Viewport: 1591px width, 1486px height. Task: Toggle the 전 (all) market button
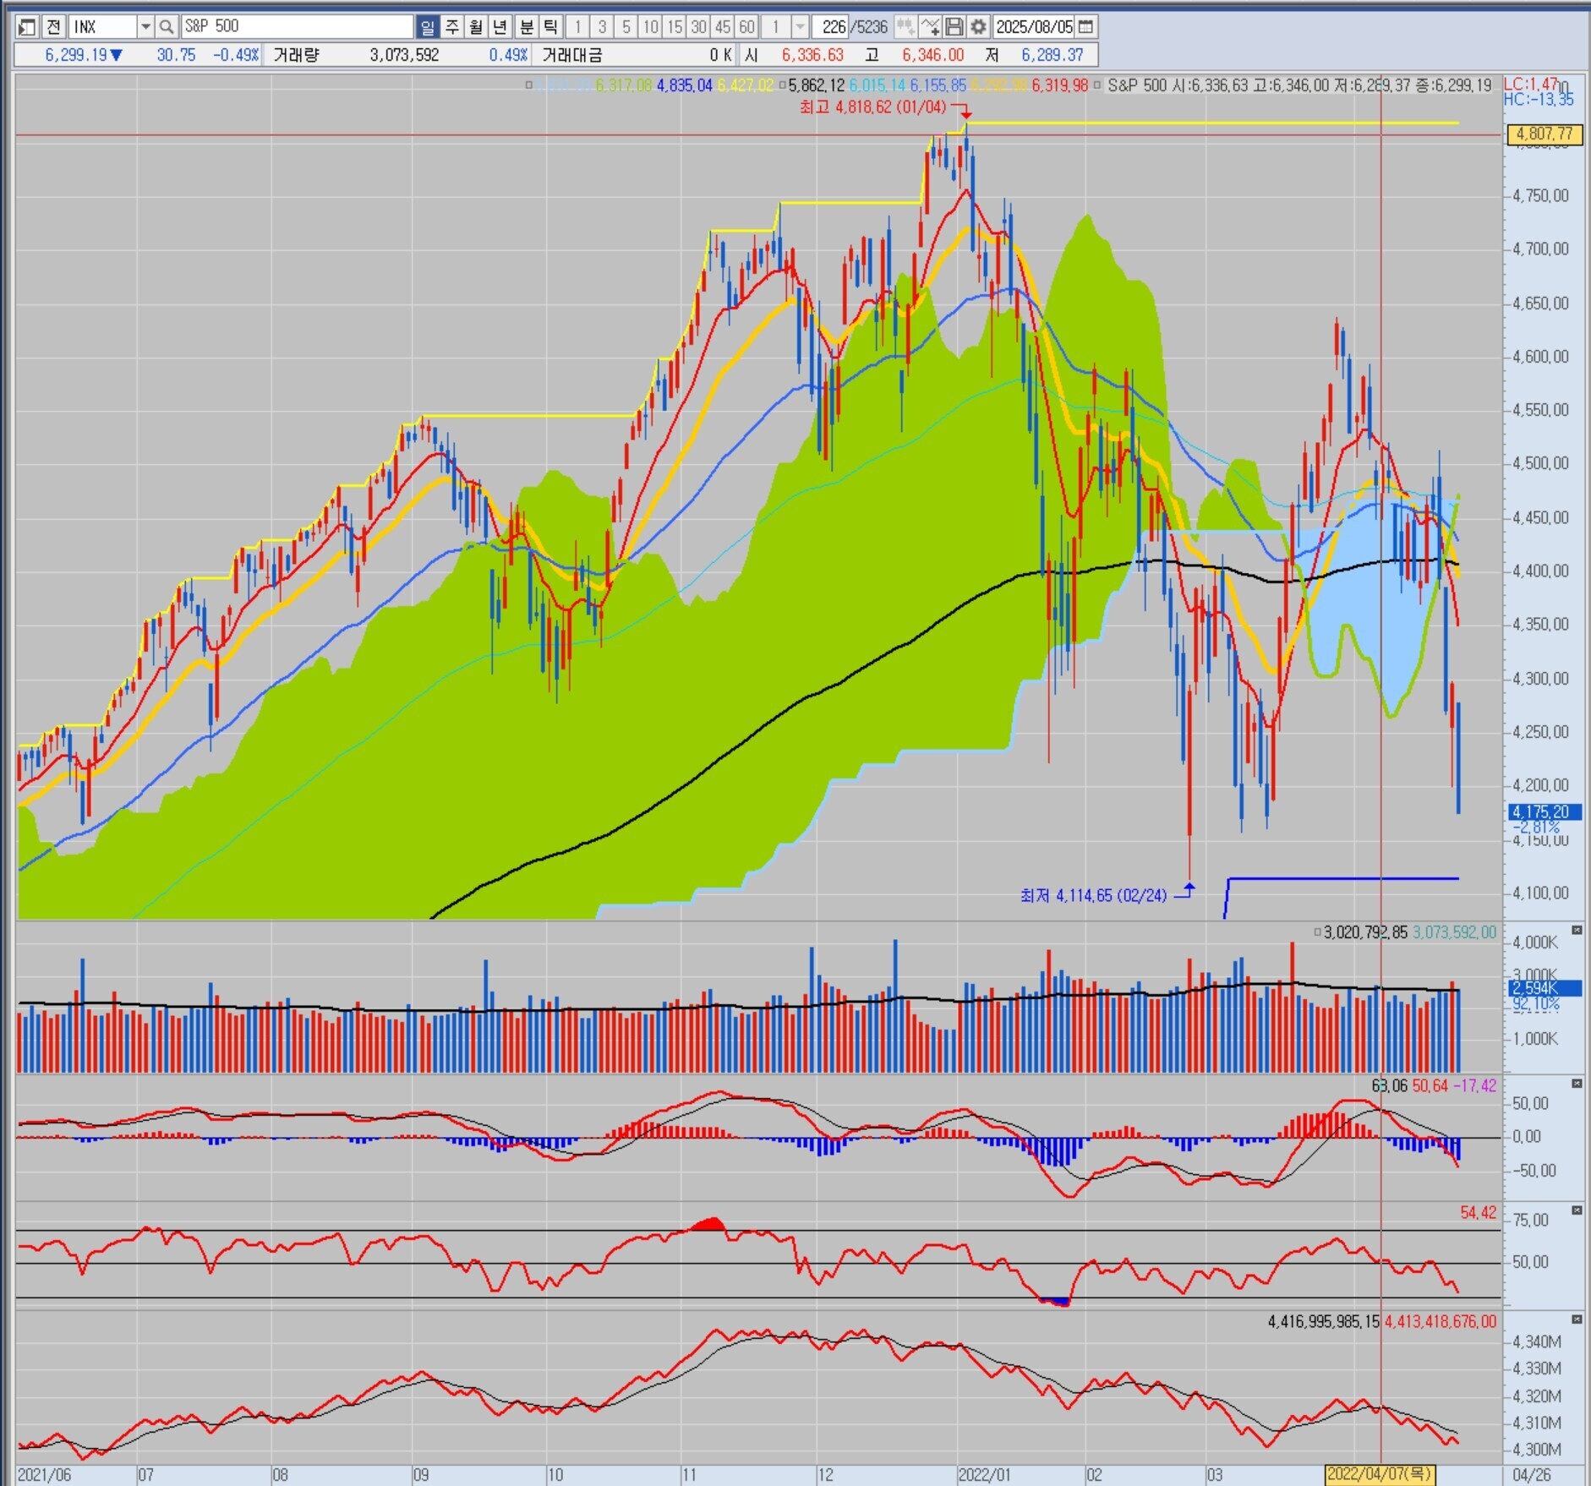point(53,27)
